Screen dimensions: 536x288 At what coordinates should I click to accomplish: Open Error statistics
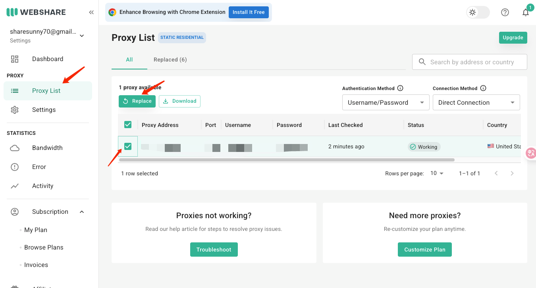pyautogui.click(x=48, y=167)
